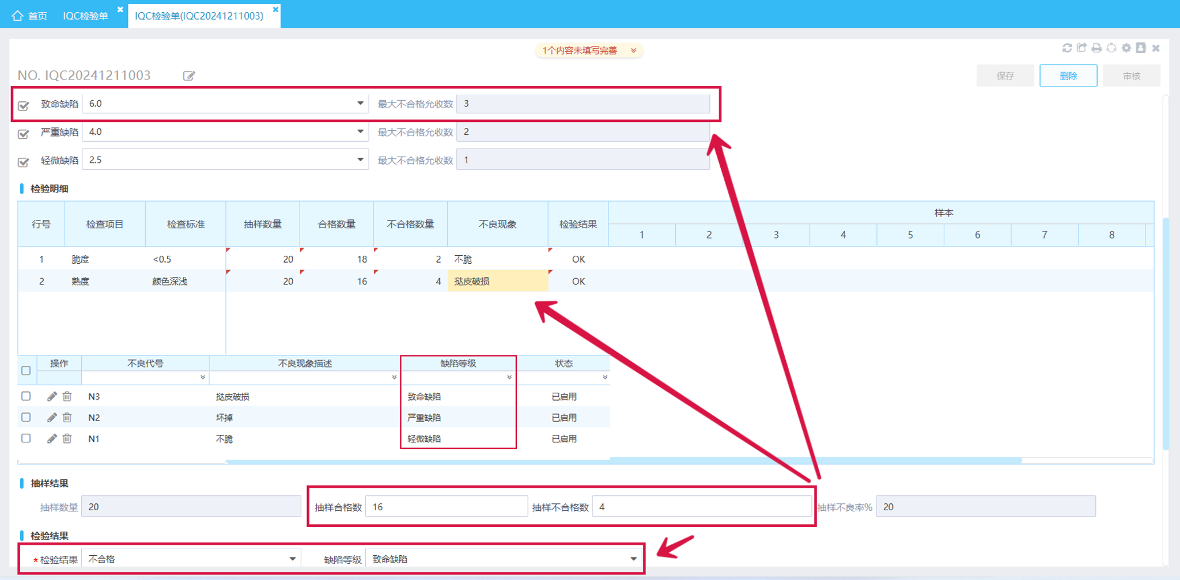Toggle the 严重缺陷 checkbox
The image size is (1180, 580).
[x=24, y=134]
